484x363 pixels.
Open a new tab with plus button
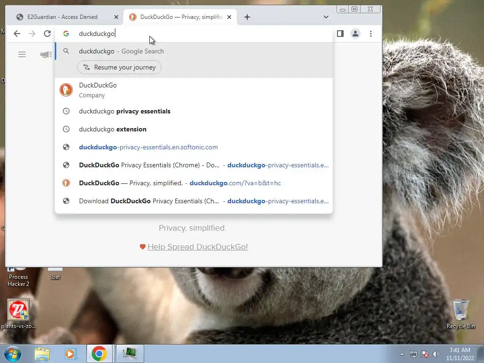(247, 17)
